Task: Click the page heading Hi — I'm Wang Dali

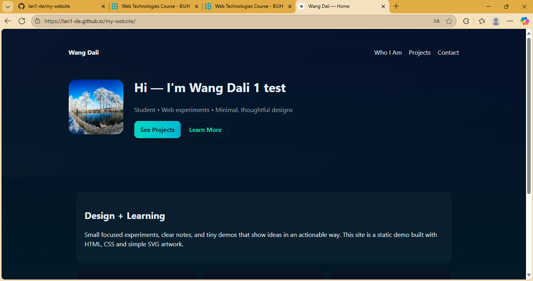Action: coord(210,88)
